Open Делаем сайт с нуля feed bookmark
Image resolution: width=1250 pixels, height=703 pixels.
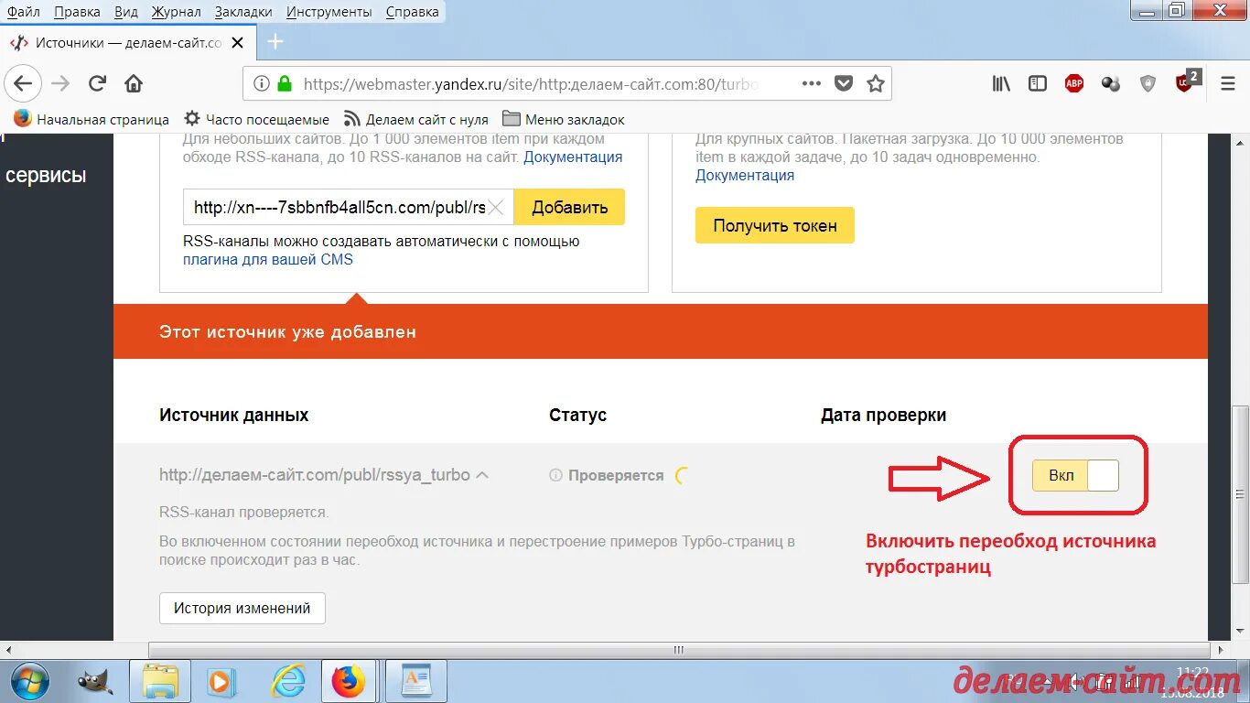click(416, 119)
